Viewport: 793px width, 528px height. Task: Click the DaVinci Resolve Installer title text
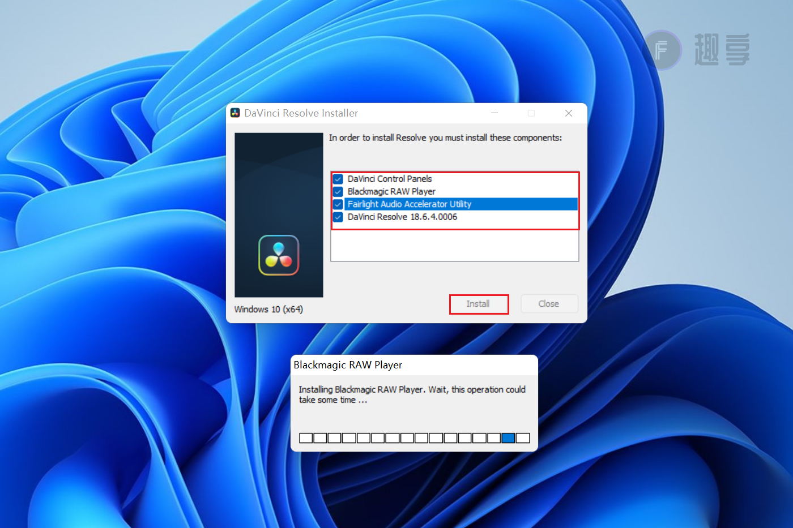(x=301, y=113)
